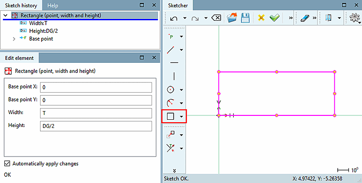The height and width of the screenshot is (183, 362).
Task: Select the Circle tool
Action: click(170, 89)
